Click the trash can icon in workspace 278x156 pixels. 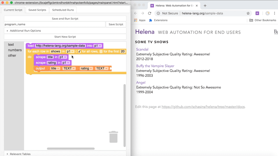113,137
